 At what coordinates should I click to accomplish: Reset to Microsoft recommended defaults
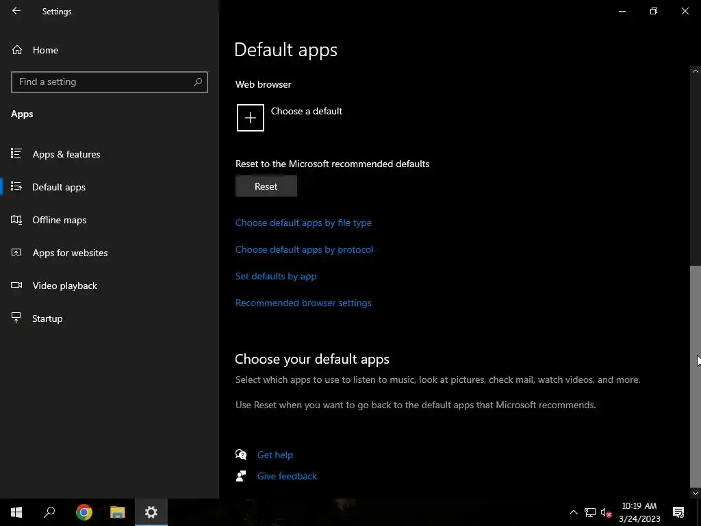[266, 186]
